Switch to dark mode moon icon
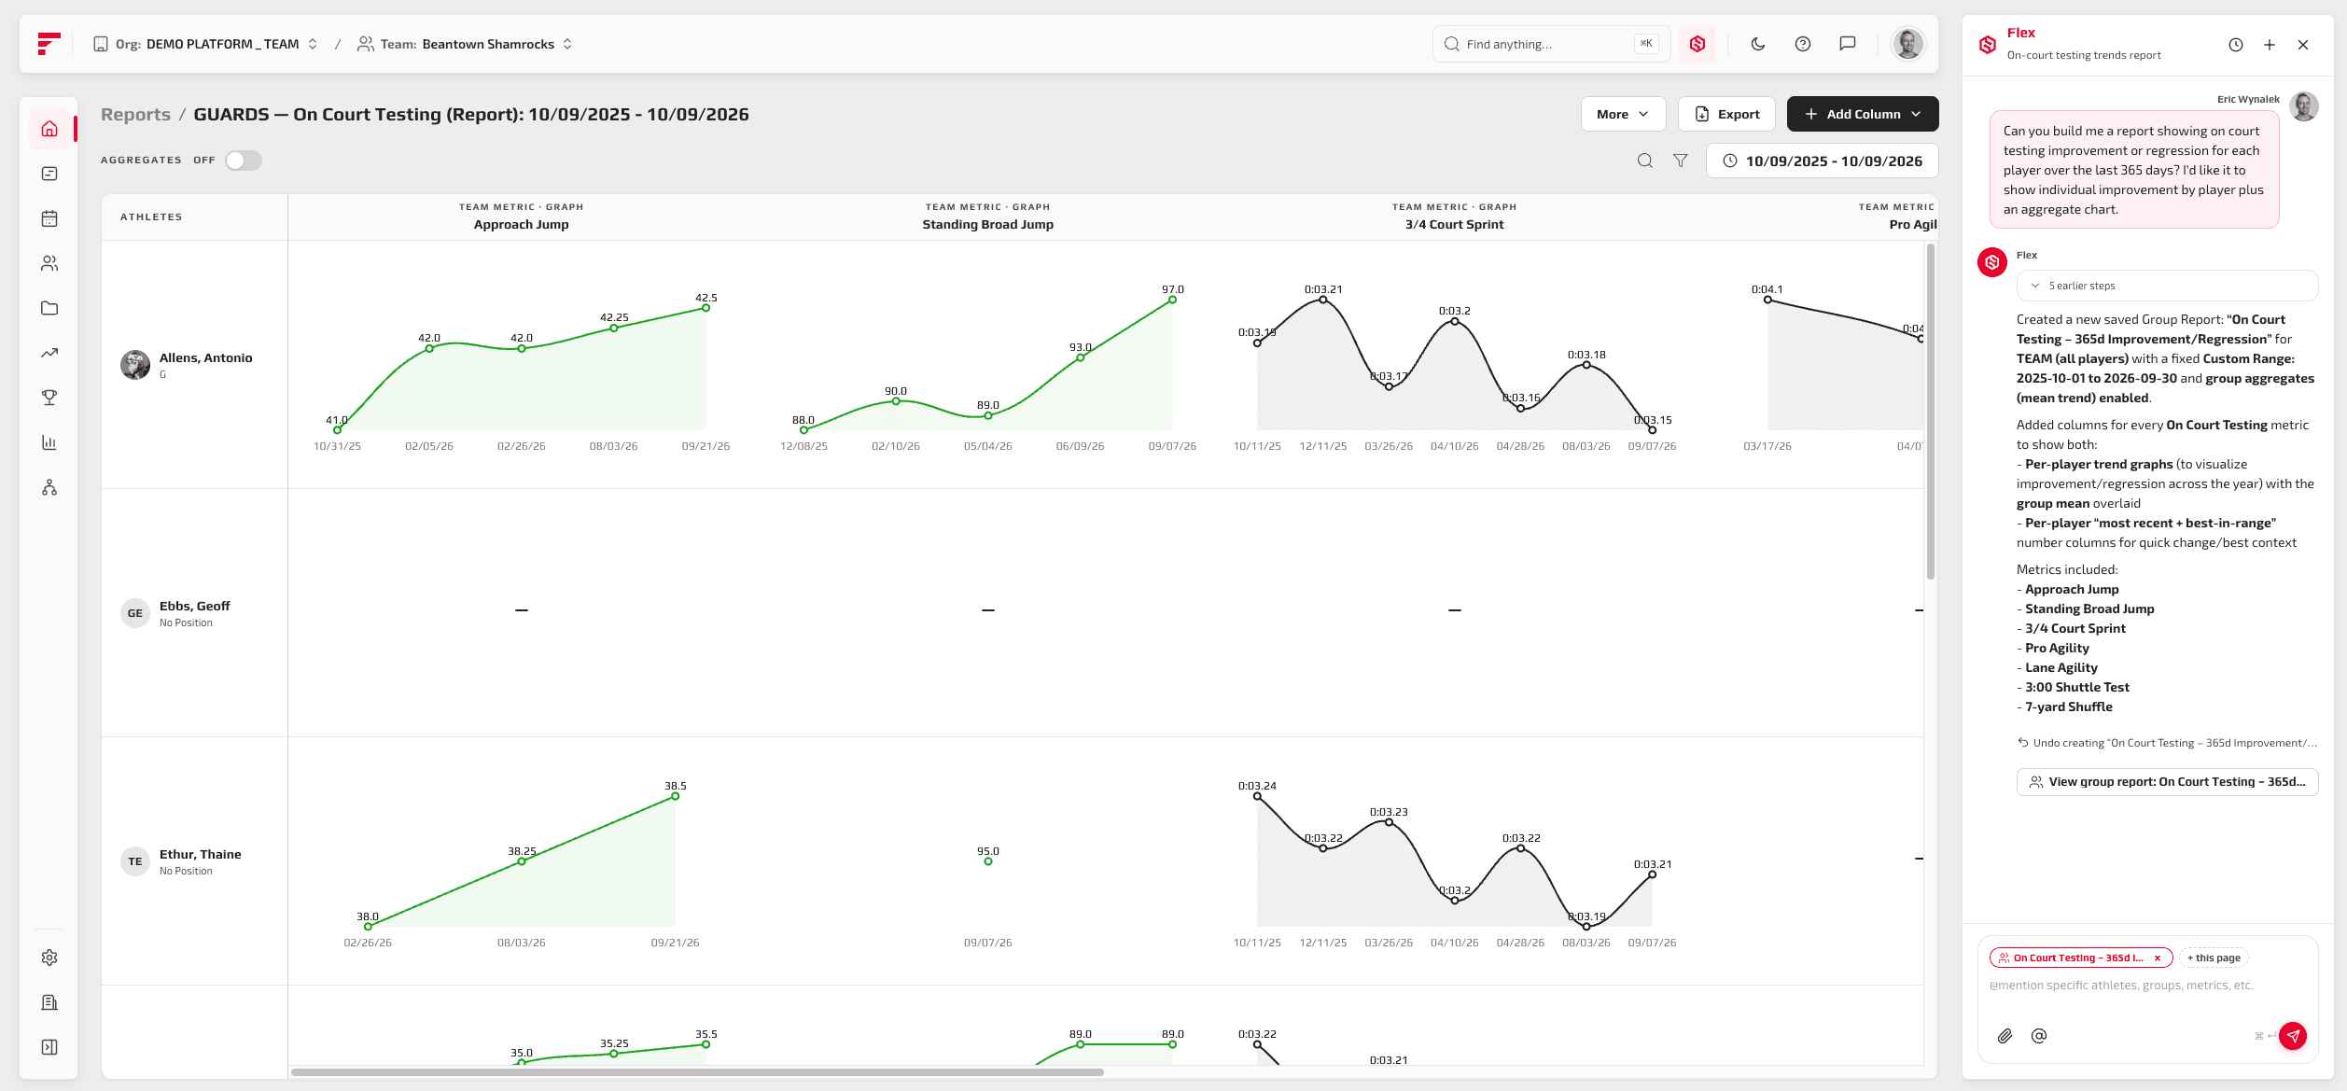The width and height of the screenshot is (2347, 1091). (x=1758, y=44)
